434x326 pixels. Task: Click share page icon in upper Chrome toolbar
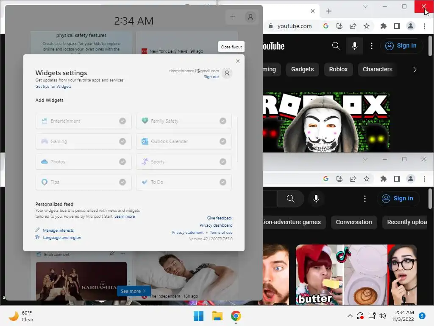tap(353, 26)
